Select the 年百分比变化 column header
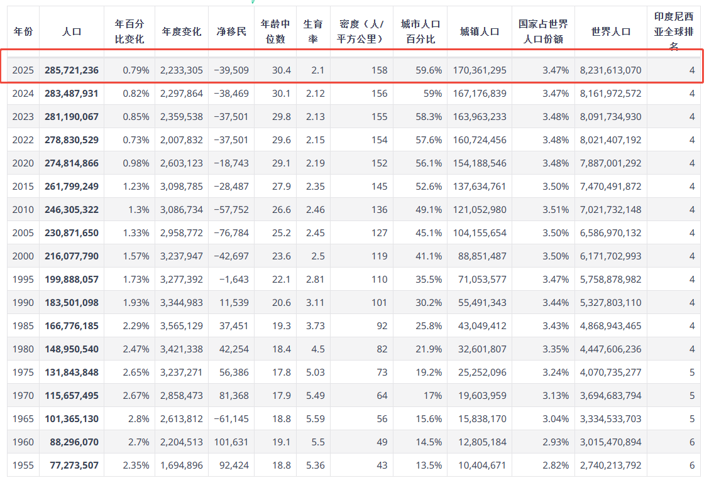 129,31
